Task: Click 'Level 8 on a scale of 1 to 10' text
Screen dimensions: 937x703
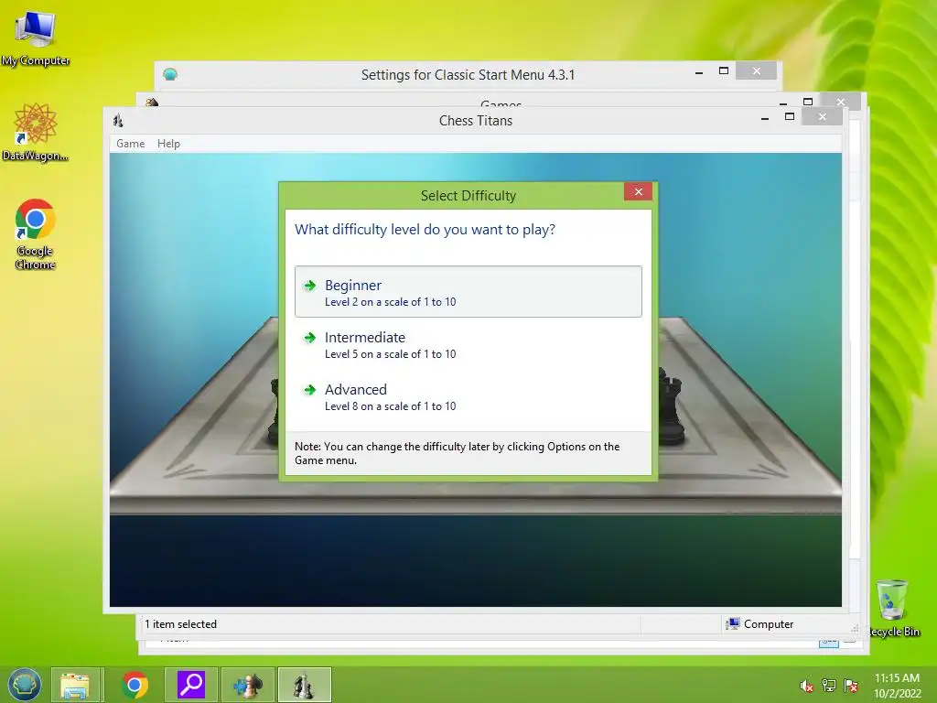Action: (x=390, y=406)
